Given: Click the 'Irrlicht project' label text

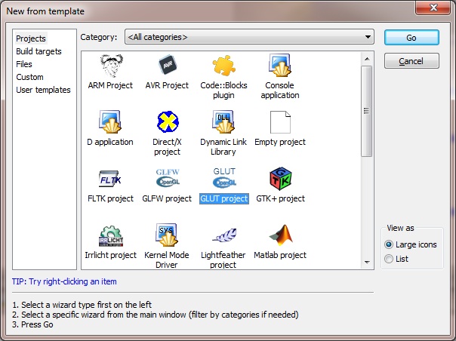Looking at the screenshot, I should 110,255.
